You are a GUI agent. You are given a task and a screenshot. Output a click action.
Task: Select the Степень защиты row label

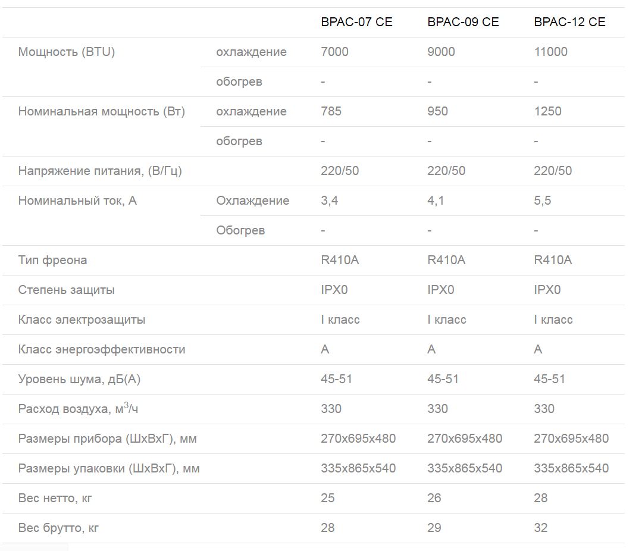66,290
